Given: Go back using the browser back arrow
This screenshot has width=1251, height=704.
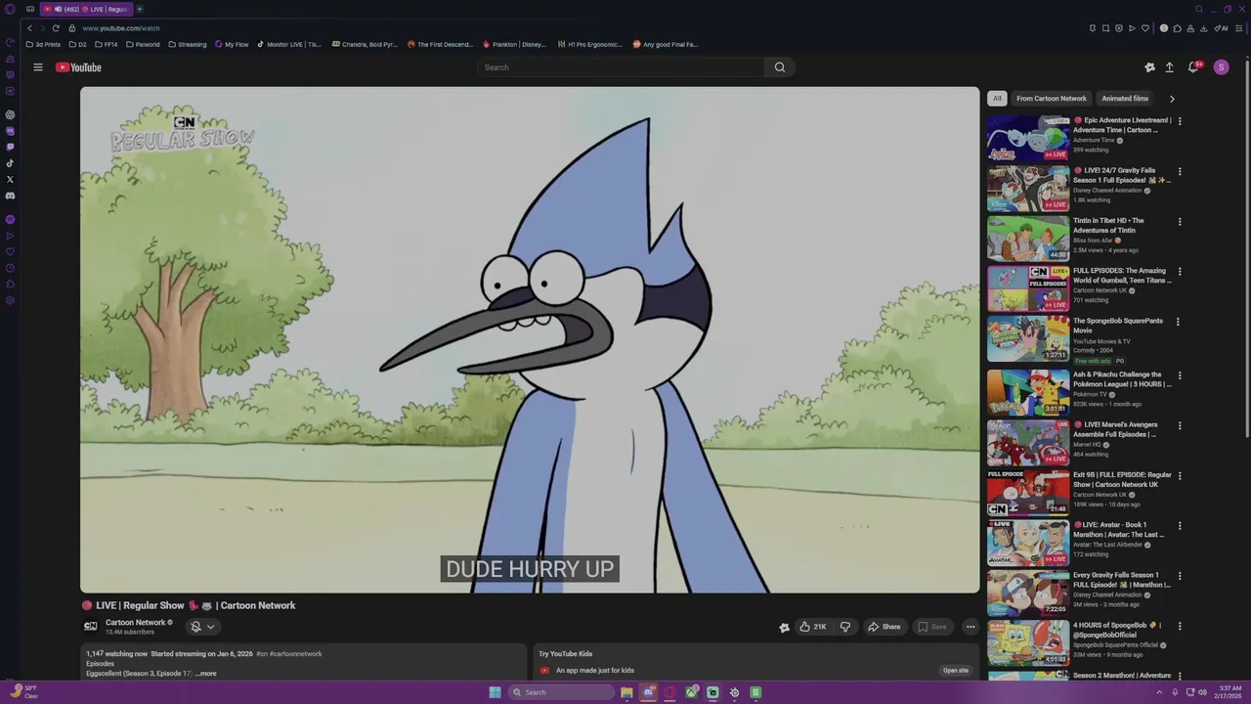Looking at the screenshot, I should (x=29, y=28).
